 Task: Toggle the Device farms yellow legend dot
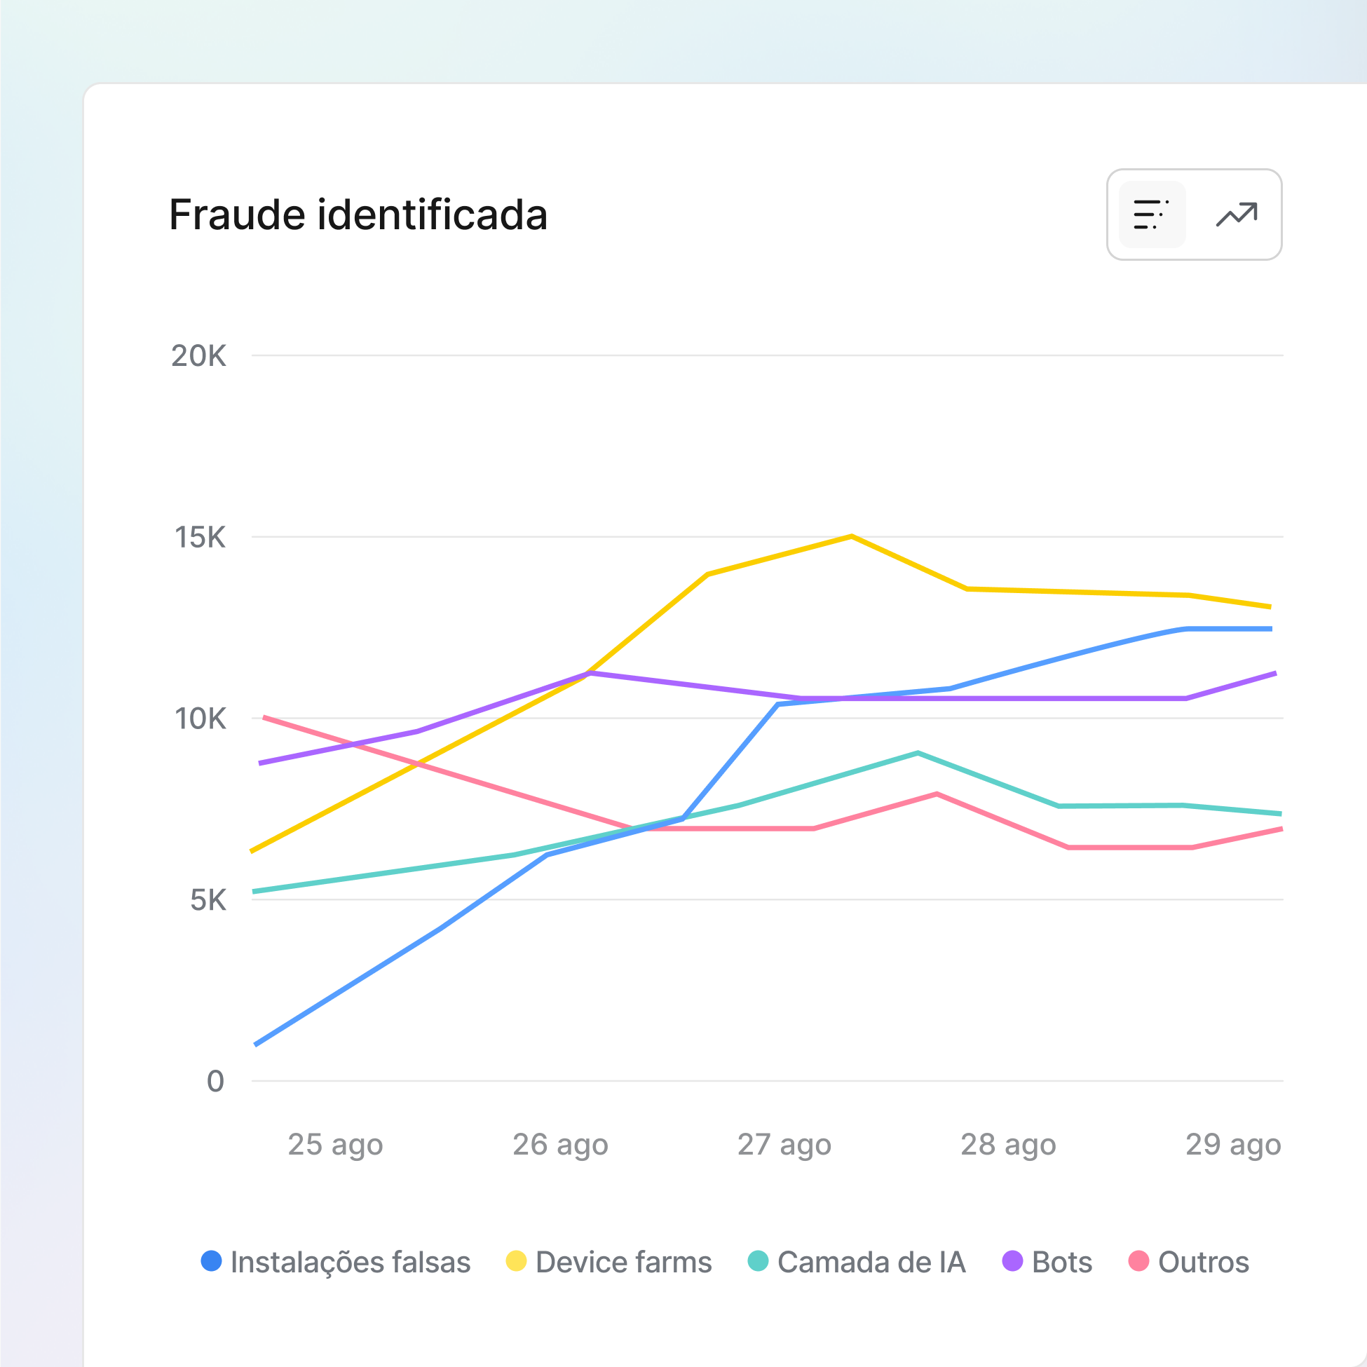point(516,1260)
